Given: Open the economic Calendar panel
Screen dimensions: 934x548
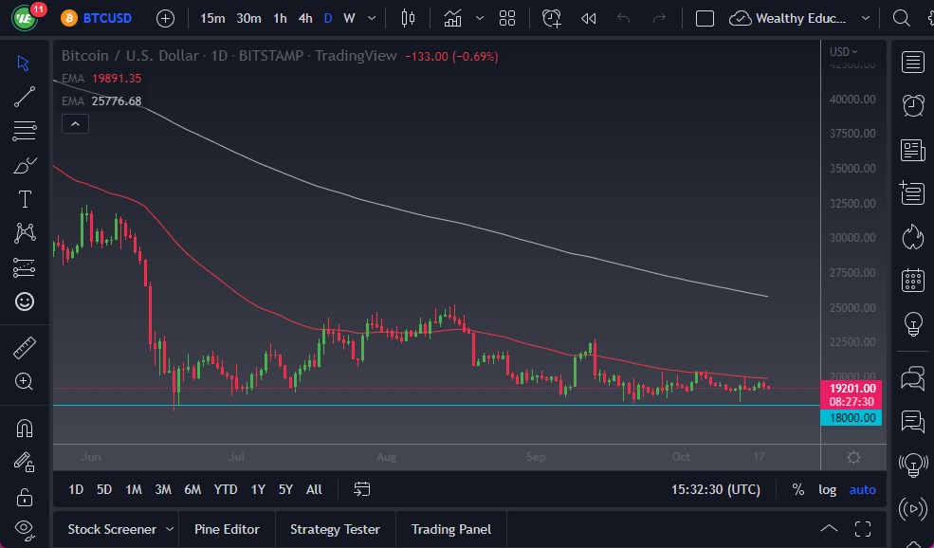Looking at the screenshot, I should pos(911,280).
